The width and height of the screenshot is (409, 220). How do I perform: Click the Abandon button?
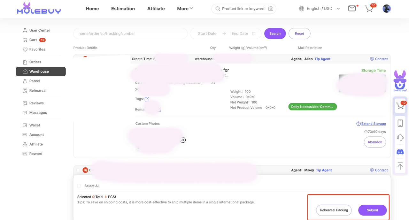click(375, 142)
